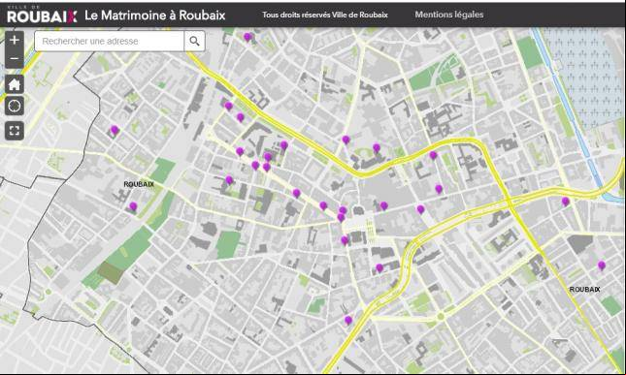Select the purple pin at top near search
Viewport: 626px width, 375px height.
coord(247,37)
